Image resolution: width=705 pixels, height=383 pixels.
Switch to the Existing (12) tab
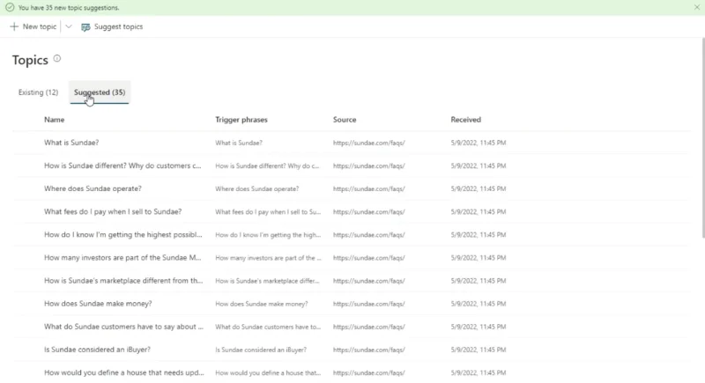(x=38, y=92)
